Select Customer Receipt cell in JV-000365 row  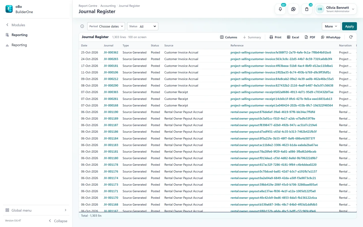176,92
